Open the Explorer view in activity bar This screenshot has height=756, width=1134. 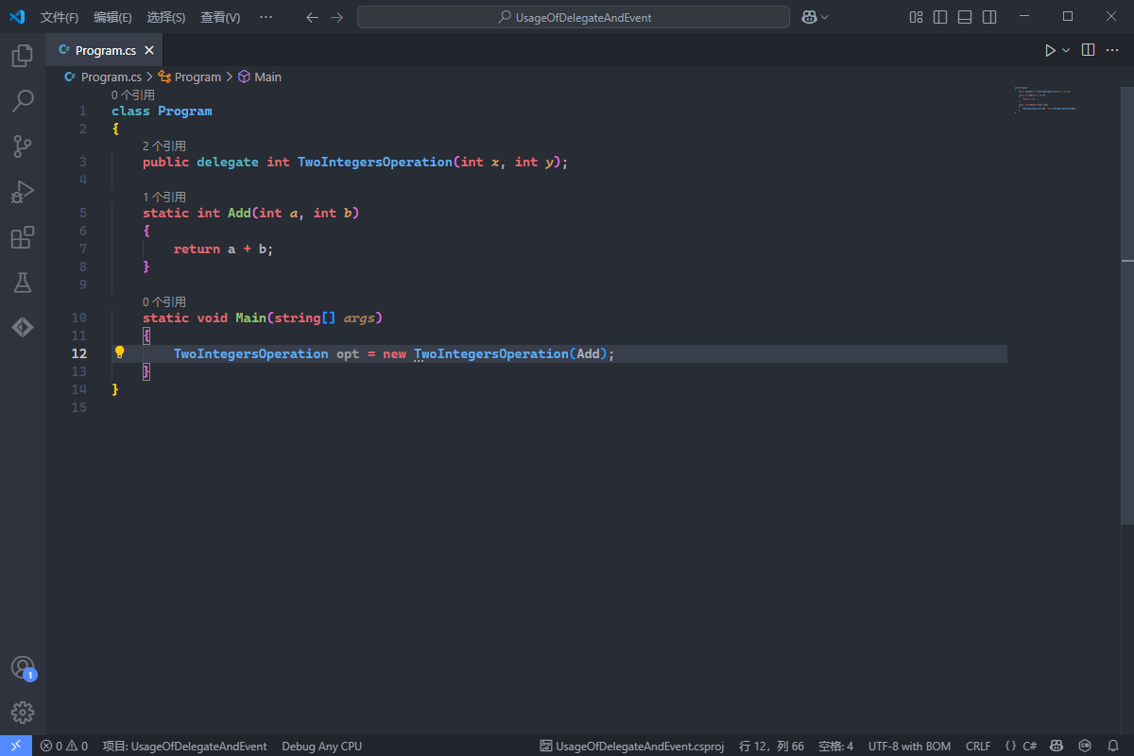click(23, 56)
